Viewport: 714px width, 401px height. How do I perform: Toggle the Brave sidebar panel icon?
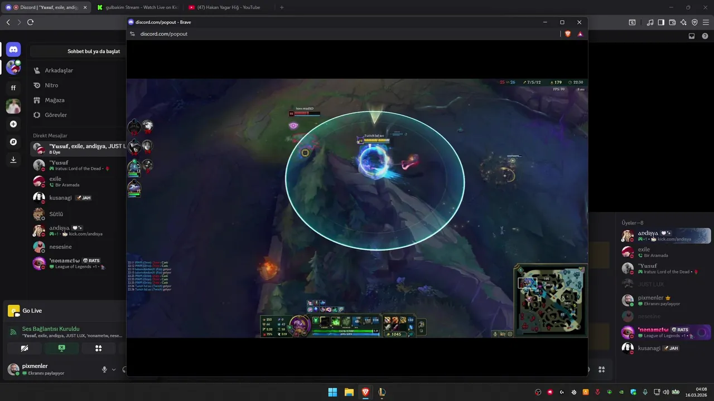click(x=661, y=22)
